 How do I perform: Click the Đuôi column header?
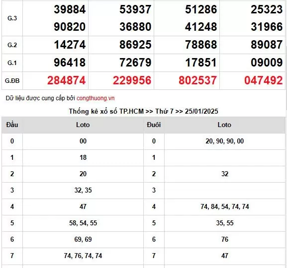coord(154,125)
